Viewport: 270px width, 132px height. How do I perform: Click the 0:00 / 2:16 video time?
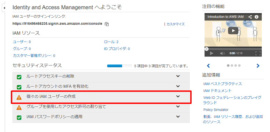point(236,53)
